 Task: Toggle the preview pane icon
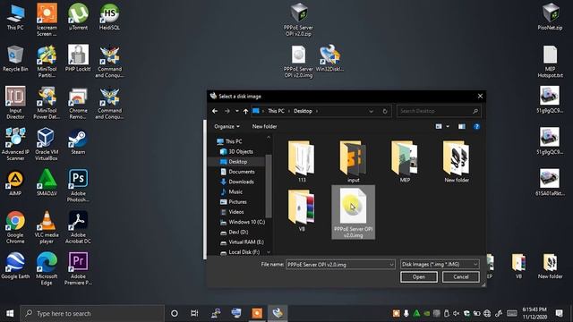(x=462, y=126)
